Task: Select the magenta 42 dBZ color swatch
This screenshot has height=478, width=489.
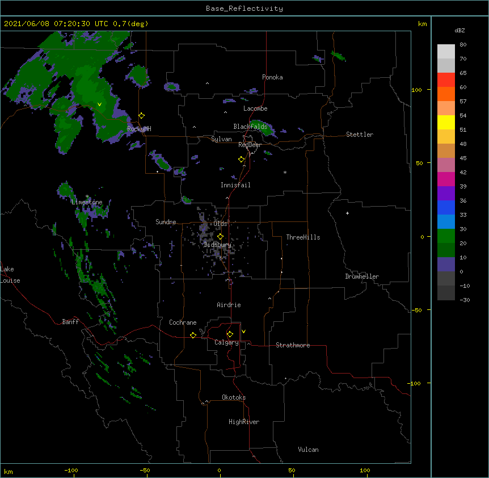Action: click(x=446, y=179)
